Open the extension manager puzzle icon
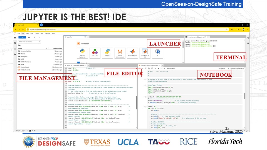 point(15,54)
